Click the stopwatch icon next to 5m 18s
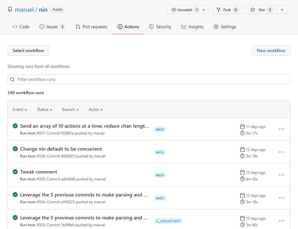 click(242, 202)
